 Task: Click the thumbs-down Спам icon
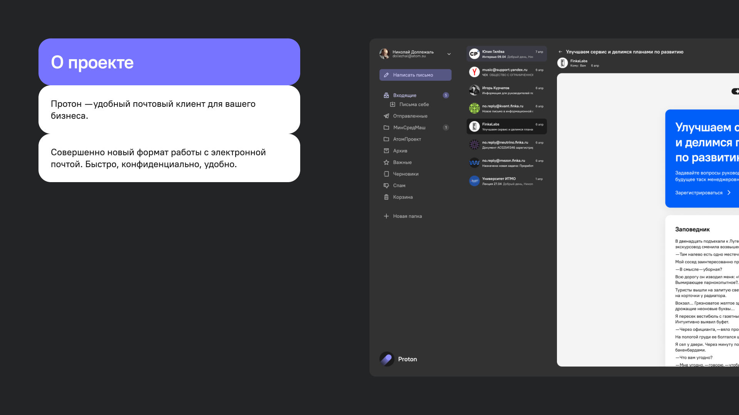(x=386, y=185)
